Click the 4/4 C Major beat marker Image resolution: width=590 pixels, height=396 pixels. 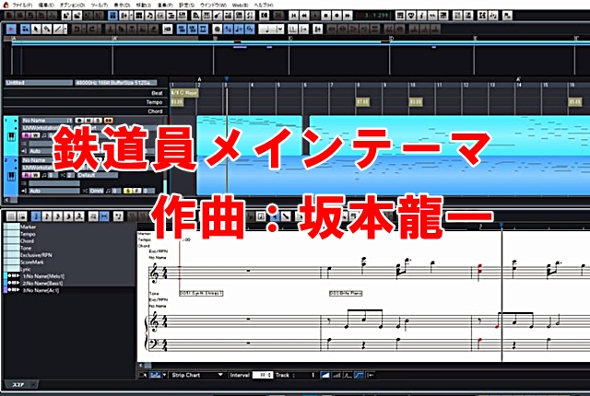(x=184, y=92)
